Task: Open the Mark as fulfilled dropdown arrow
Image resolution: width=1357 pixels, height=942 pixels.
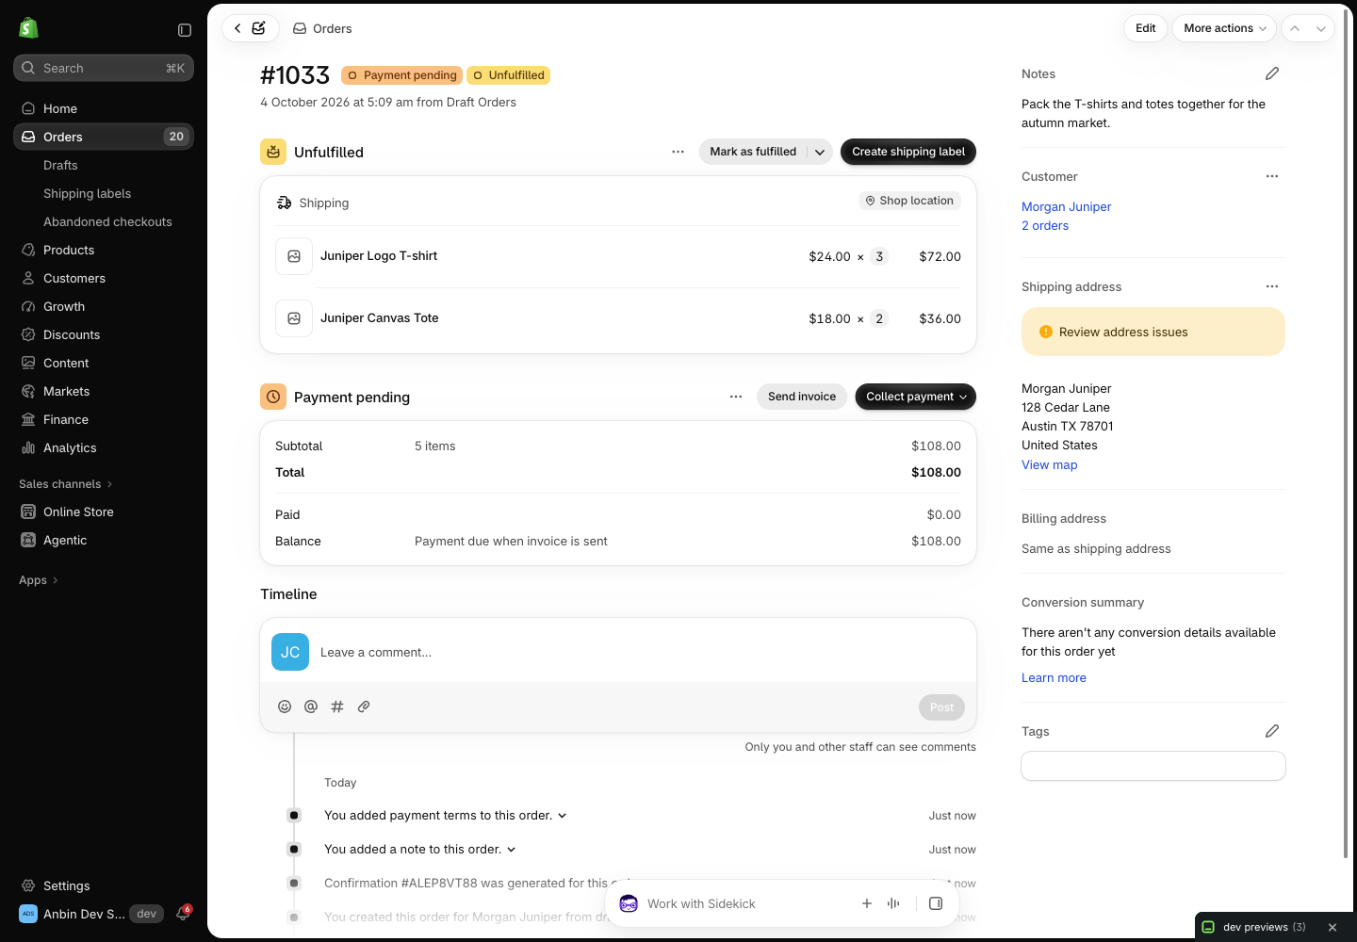Action: point(820,152)
